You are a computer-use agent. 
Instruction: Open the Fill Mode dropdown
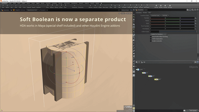tap(32, 10)
